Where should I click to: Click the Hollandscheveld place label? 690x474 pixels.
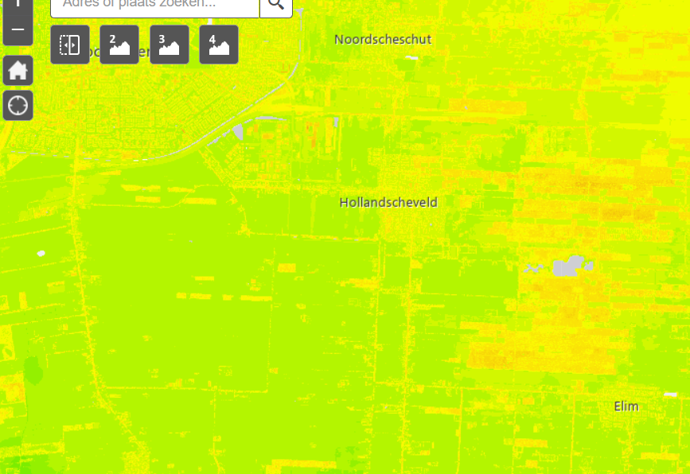click(388, 203)
